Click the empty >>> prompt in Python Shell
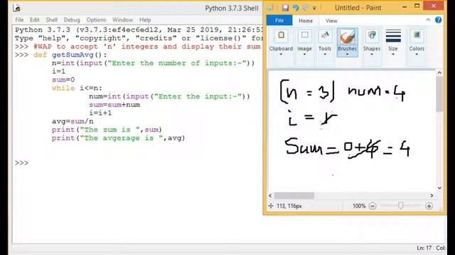Image resolution: width=455 pixels, height=255 pixels. pyautogui.click(x=22, y=163)
